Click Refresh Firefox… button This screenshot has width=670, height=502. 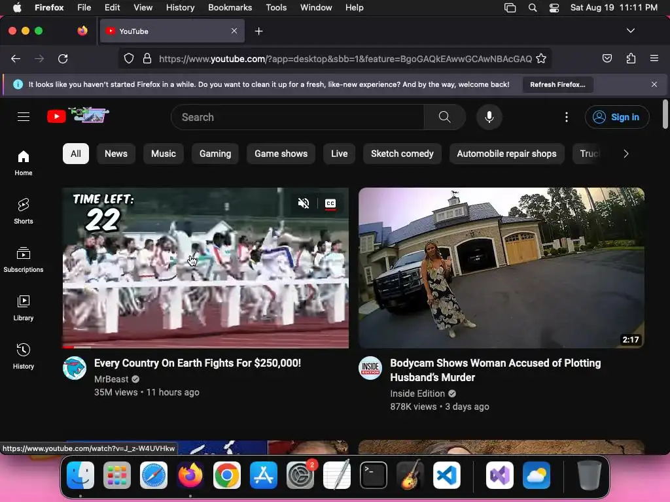[557, 84]
